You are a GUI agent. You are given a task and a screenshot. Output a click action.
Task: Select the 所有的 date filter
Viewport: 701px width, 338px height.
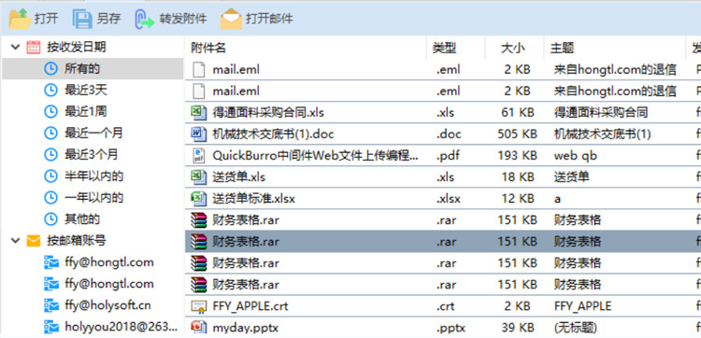coord(82,69)
